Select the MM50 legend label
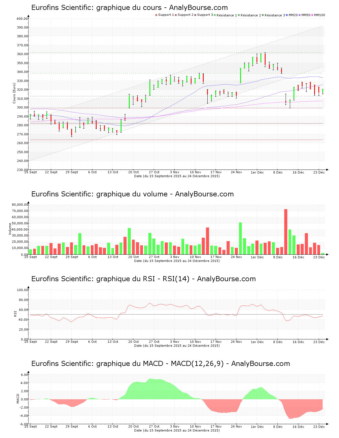Screen dimensions: 339x438 point(306,15)
